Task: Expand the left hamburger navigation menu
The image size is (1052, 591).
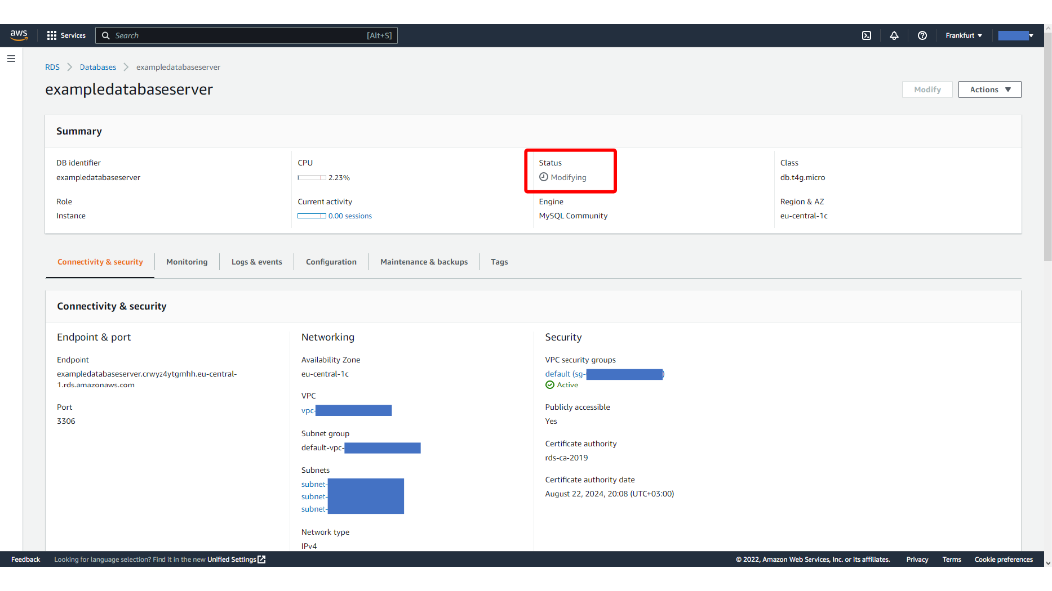Action: pos(11,59)
